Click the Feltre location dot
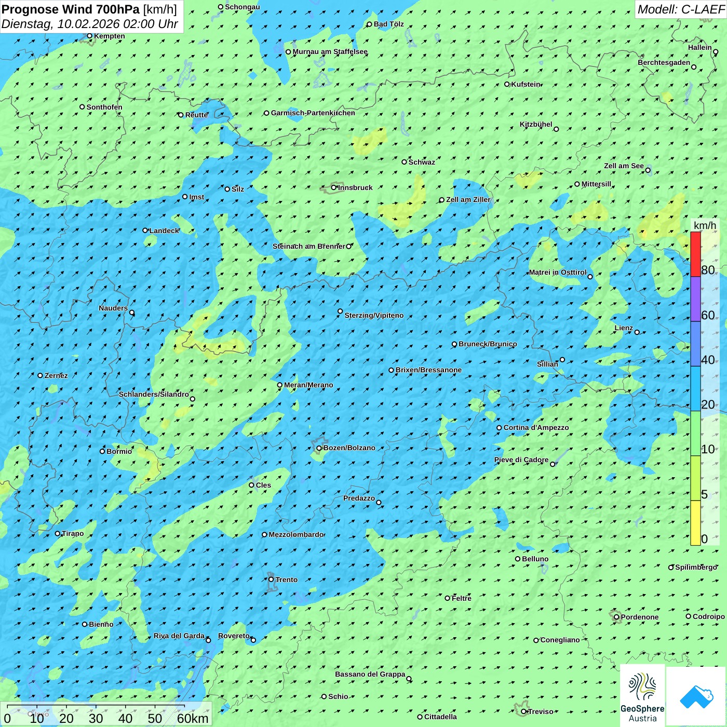727x727 pixels. tap(448, 598)
